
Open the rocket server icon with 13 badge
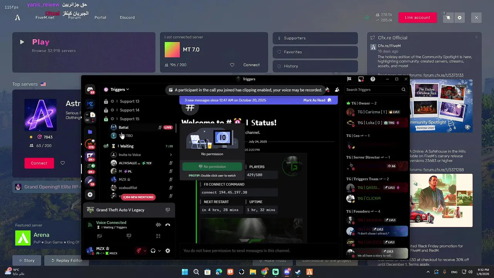point(90,181)
